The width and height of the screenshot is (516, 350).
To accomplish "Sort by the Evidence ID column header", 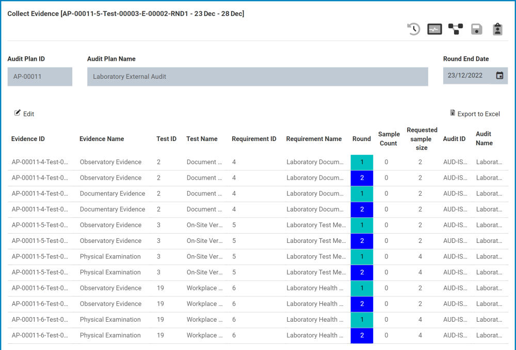I will tap(28, 139).
